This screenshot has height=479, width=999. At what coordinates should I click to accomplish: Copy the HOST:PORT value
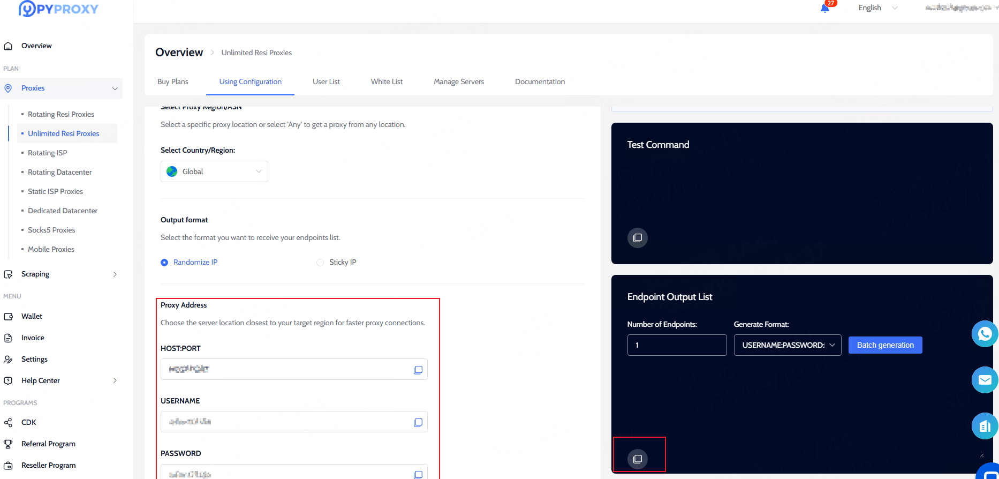pos(418,370)
